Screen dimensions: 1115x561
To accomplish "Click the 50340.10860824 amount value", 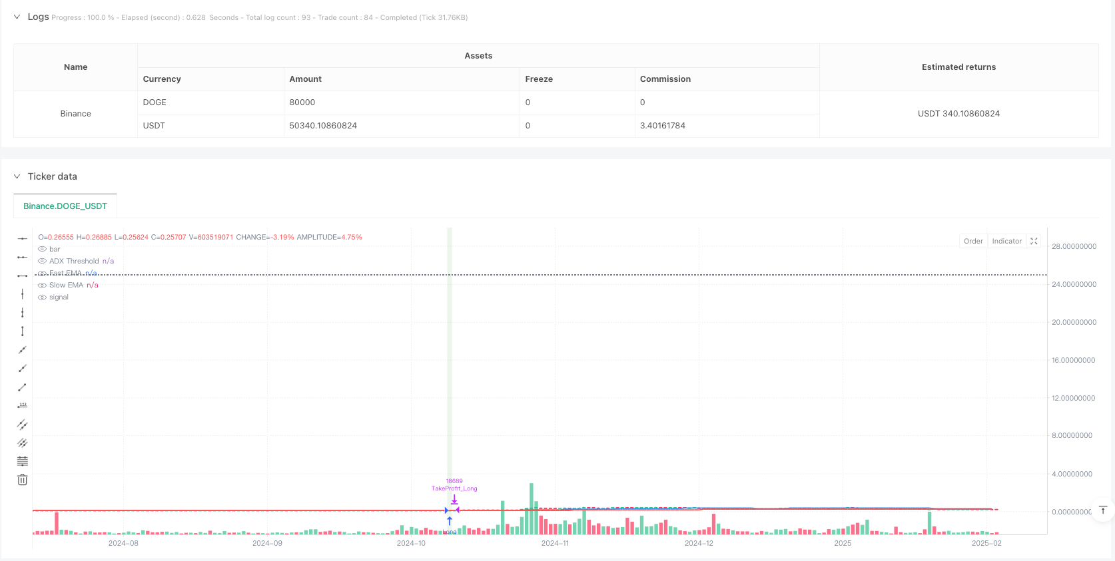I will point(323,126).
